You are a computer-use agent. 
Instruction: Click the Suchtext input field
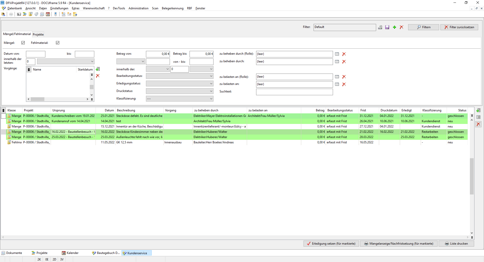coord(294,92)
